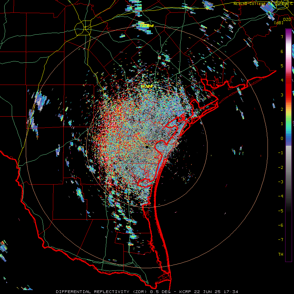The image size is (294, 294).
Task: Click the black KCRP radar site dot
Action: (147, 147)
